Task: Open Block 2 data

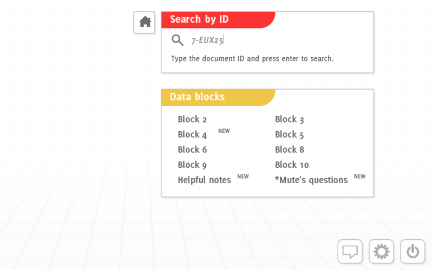Action: pyautogui.click(x=192, y=119)
